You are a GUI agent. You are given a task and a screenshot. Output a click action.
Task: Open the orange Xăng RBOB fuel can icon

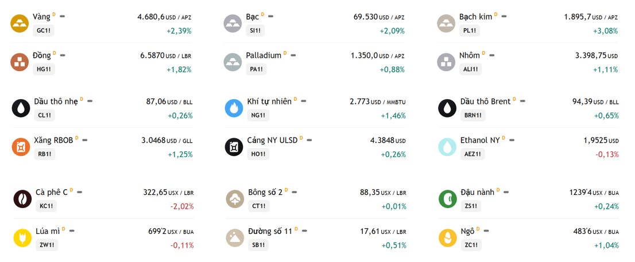point(21,147)
